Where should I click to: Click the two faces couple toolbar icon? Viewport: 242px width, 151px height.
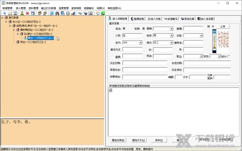click(40, 13)
